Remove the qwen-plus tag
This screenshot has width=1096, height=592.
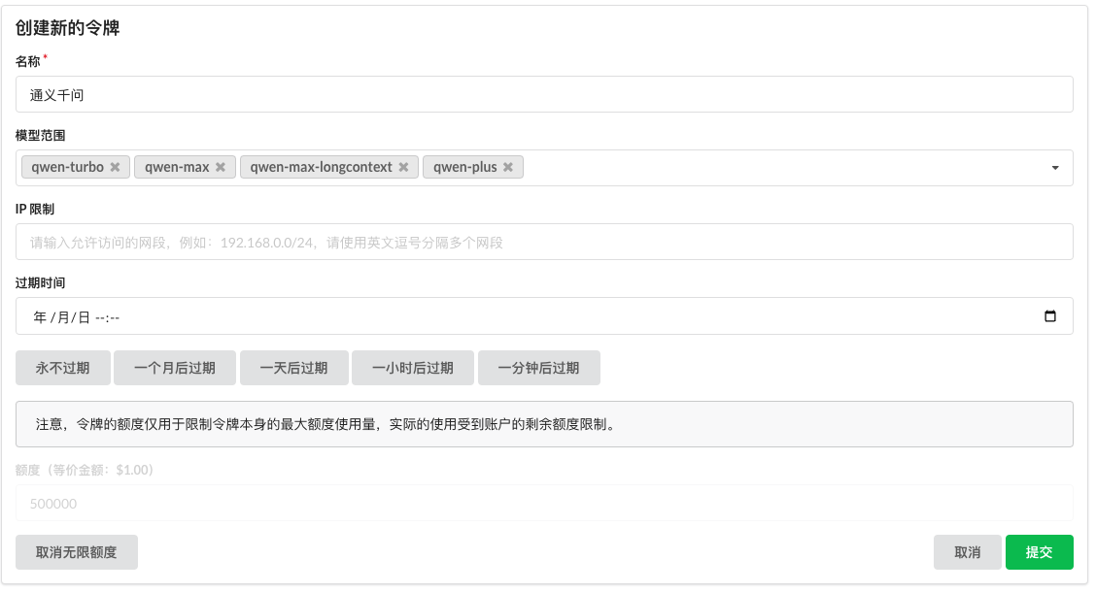(508, 167)
